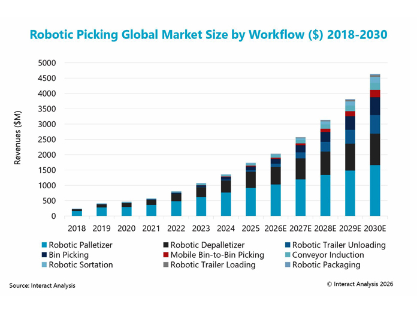Screen dimensions: 417x313
Task: Click the Robotic Packaging legend color swatch
Action: pyautogui.click(x=288, y=264)
